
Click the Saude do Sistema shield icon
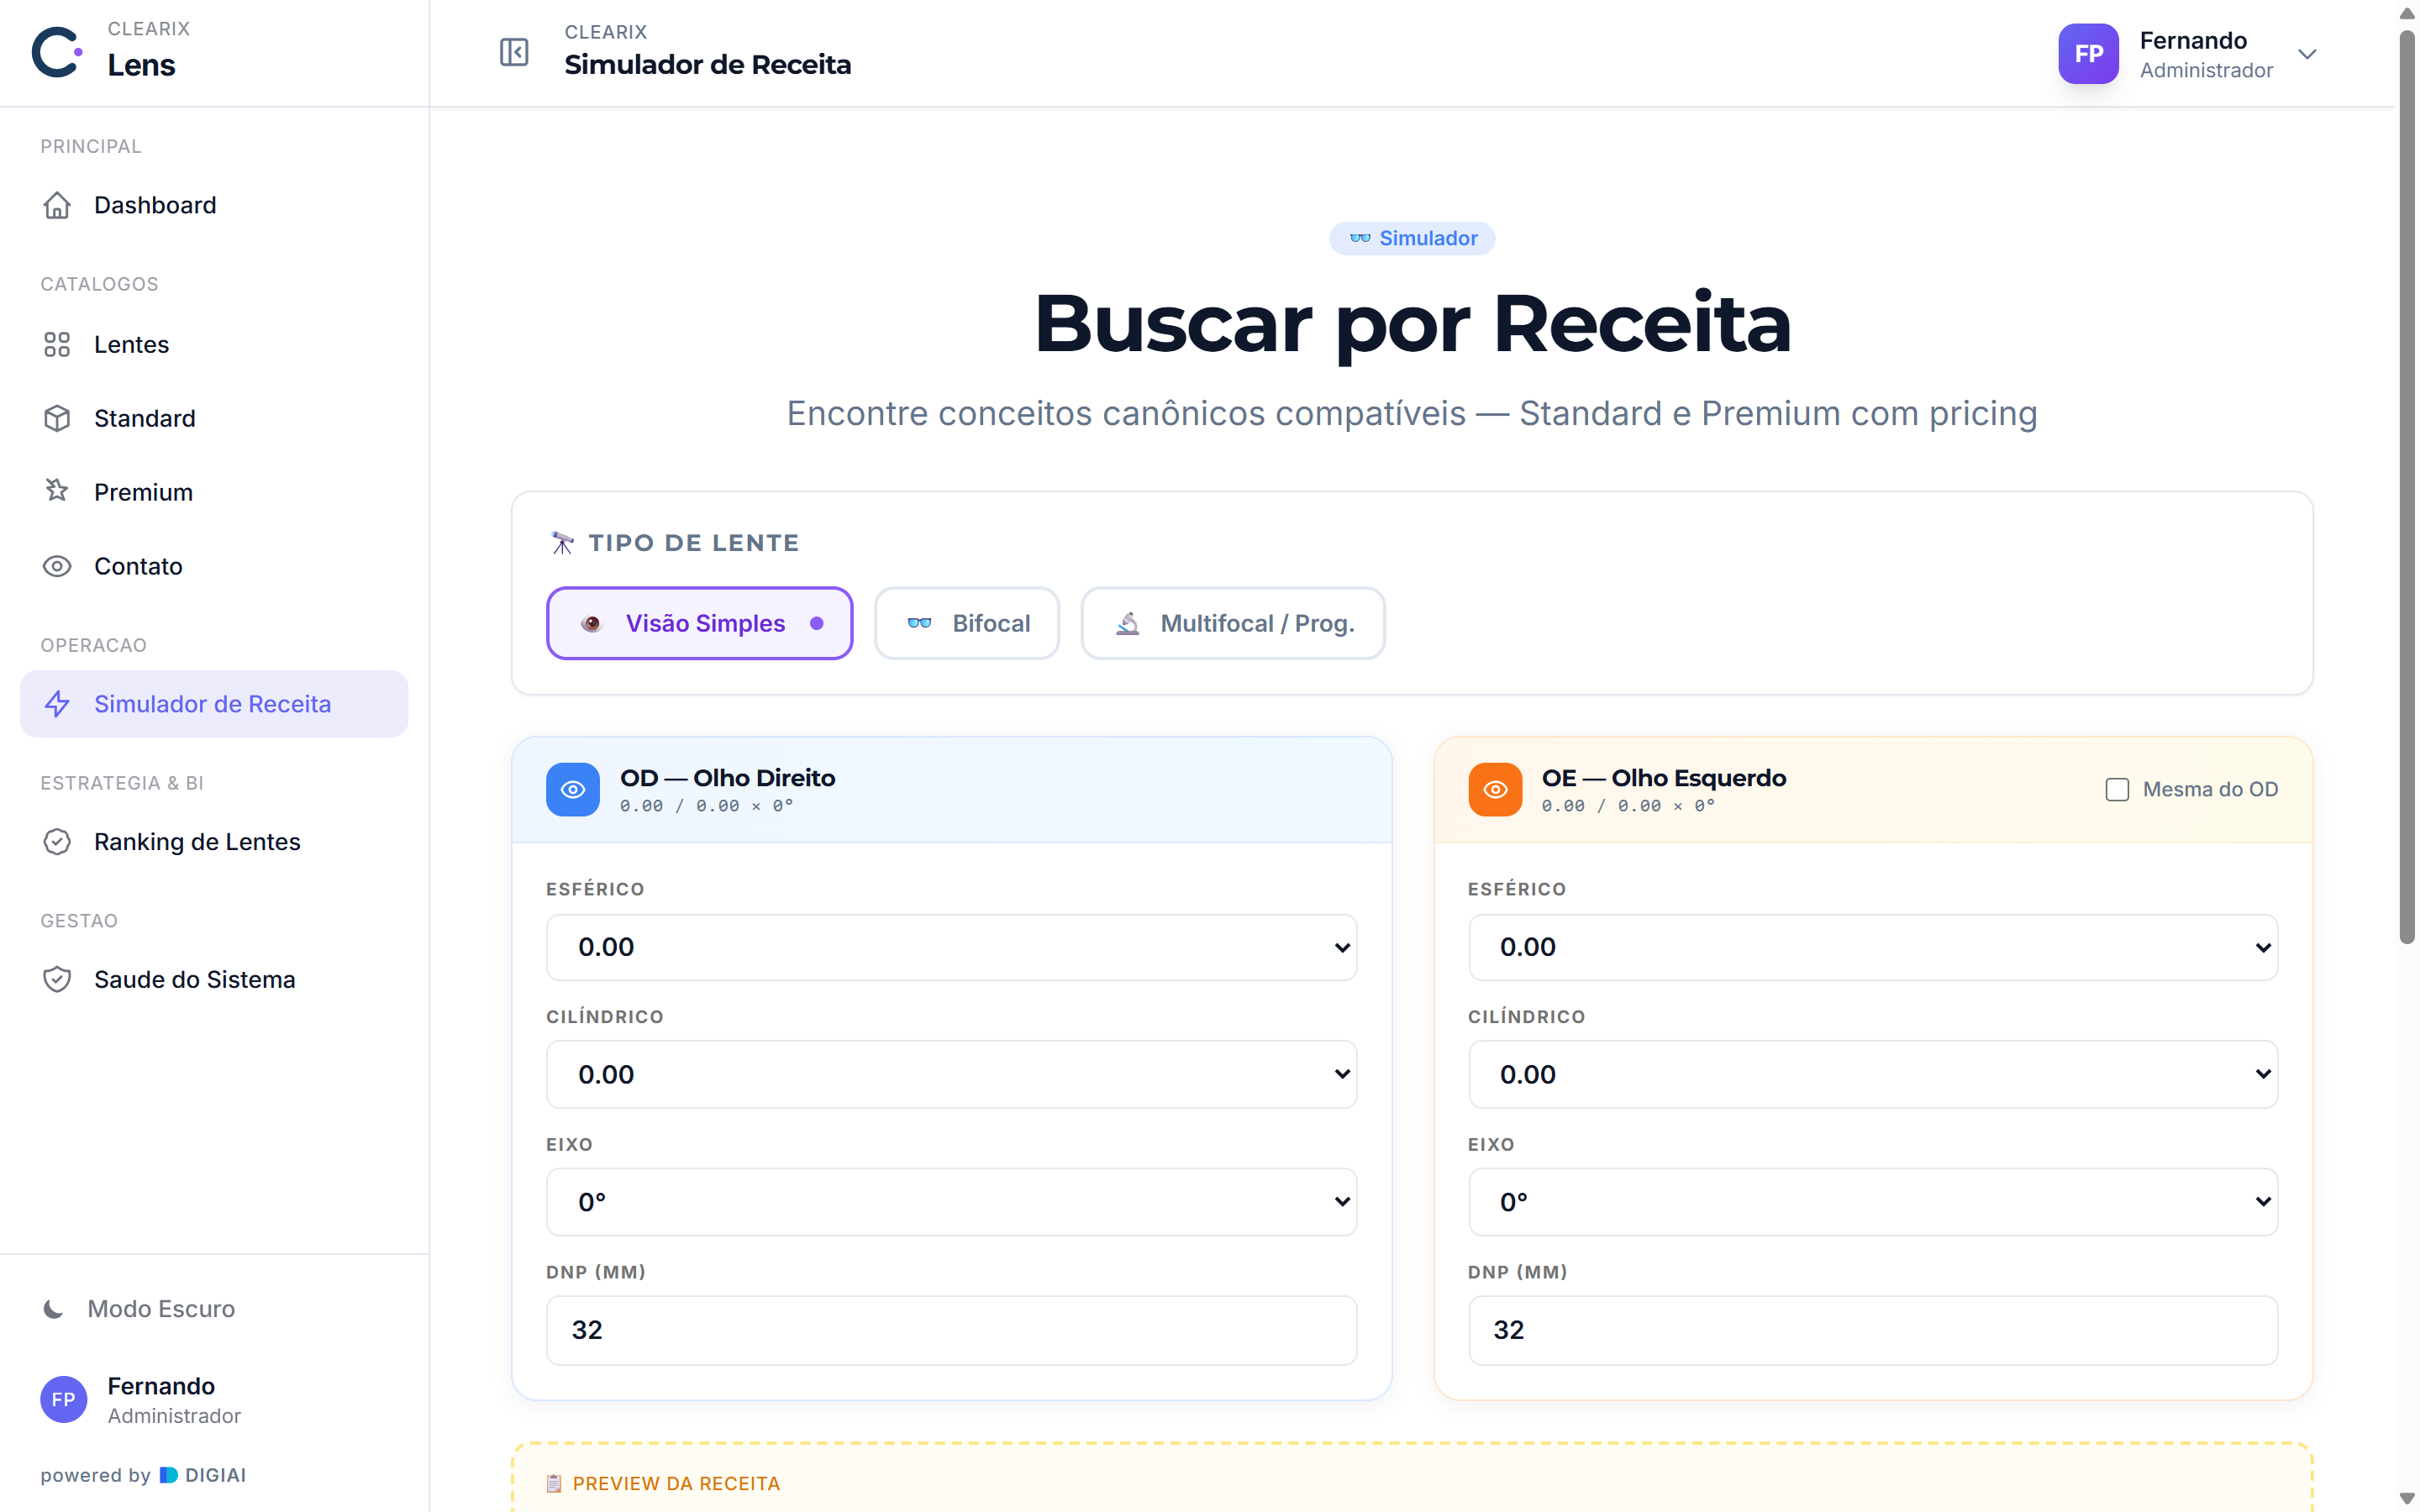[57, 979]
